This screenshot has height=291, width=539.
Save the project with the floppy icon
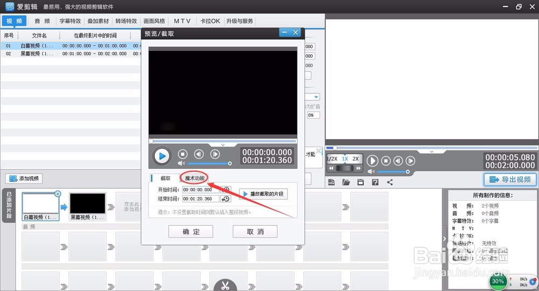[x=360, y=182]
